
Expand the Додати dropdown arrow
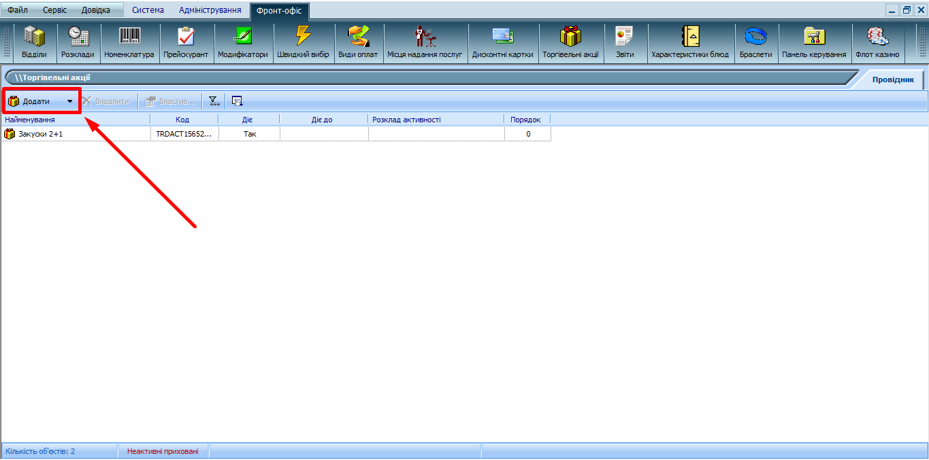click(x=69, y=101)
